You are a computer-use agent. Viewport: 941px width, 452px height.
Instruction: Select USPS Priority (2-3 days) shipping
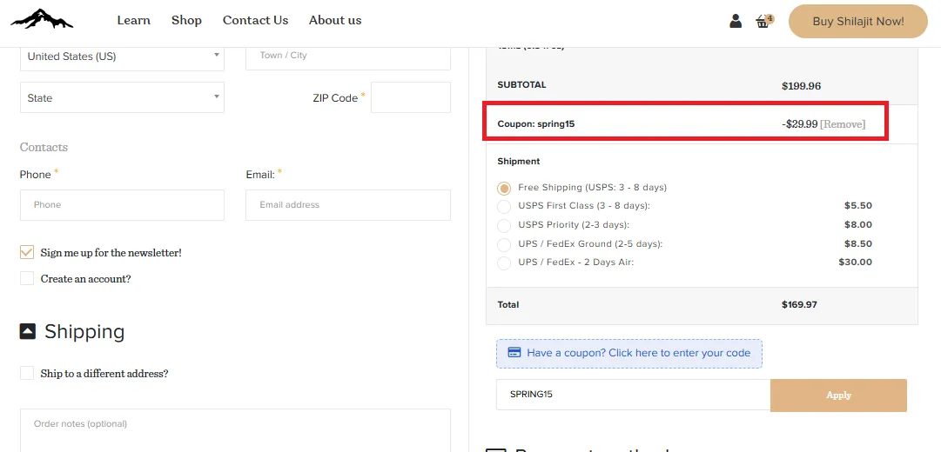click(504, 225)
